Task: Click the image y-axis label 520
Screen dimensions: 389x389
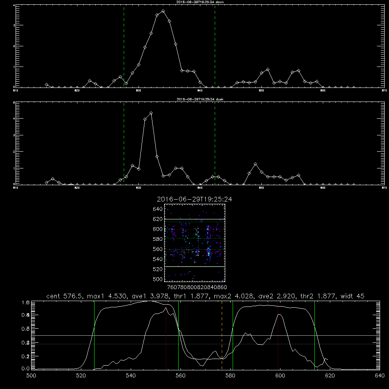Action: [x=158, y=269]
